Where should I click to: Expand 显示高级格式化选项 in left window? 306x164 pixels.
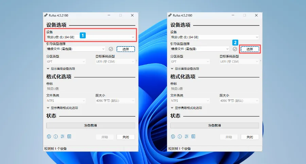tap(62, 108)
